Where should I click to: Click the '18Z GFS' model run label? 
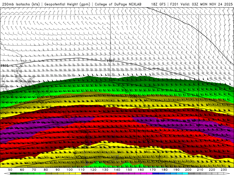(x=158, y=4)
